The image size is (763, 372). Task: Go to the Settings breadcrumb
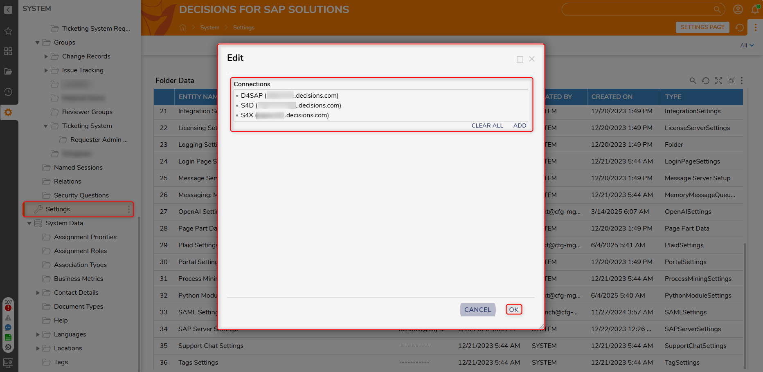point(244,27)
